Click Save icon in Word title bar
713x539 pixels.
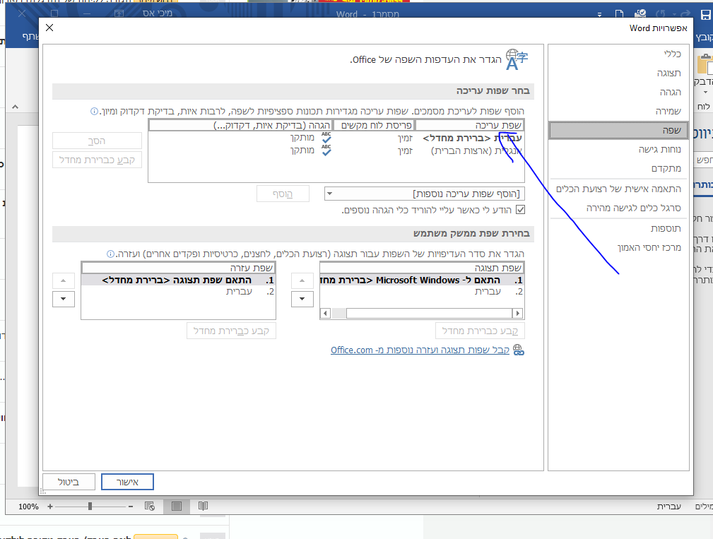pyautogui.click(x=705, y=15)
